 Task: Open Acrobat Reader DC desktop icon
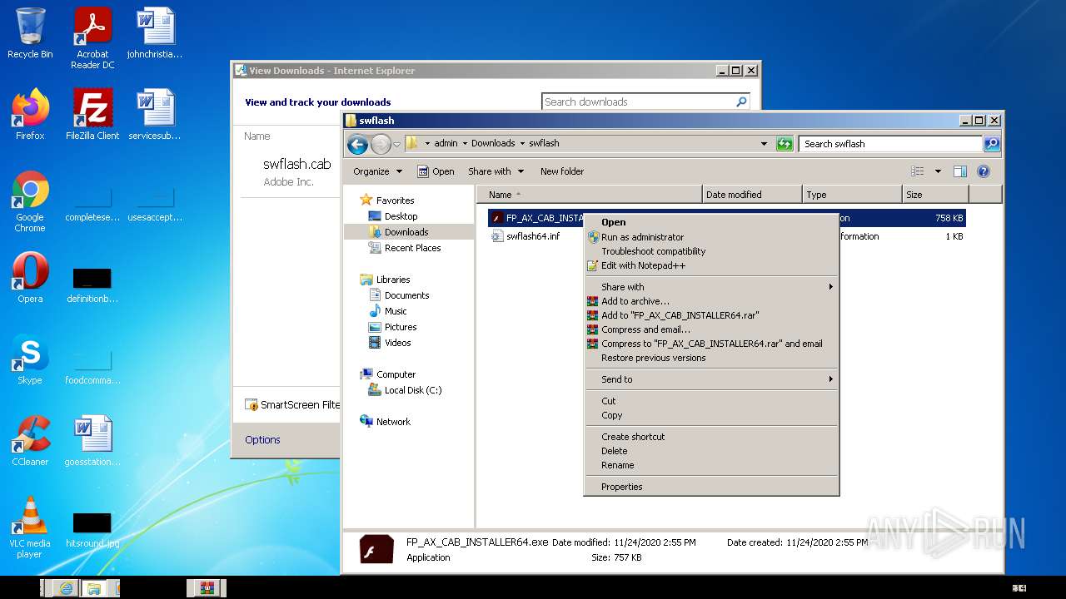(92, 38)
